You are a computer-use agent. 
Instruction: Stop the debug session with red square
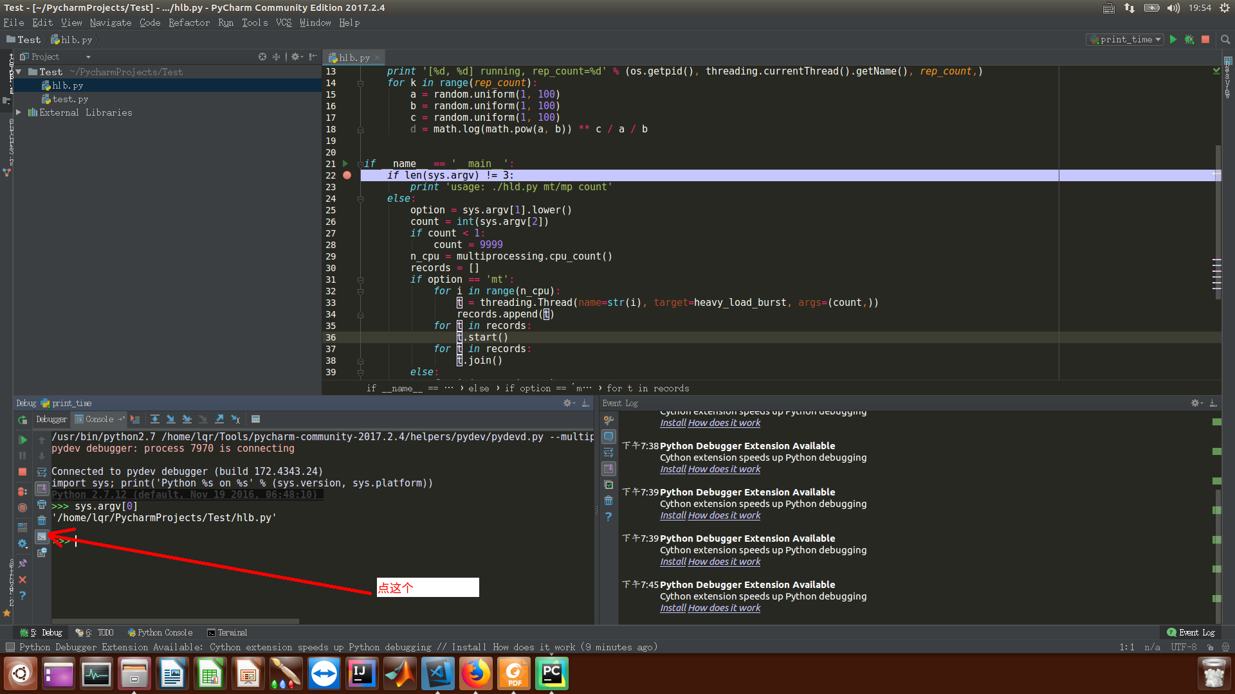(x=23, y=472)
